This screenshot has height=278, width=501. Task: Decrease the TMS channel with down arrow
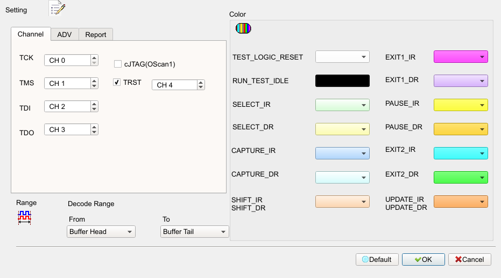coord(94,86)
